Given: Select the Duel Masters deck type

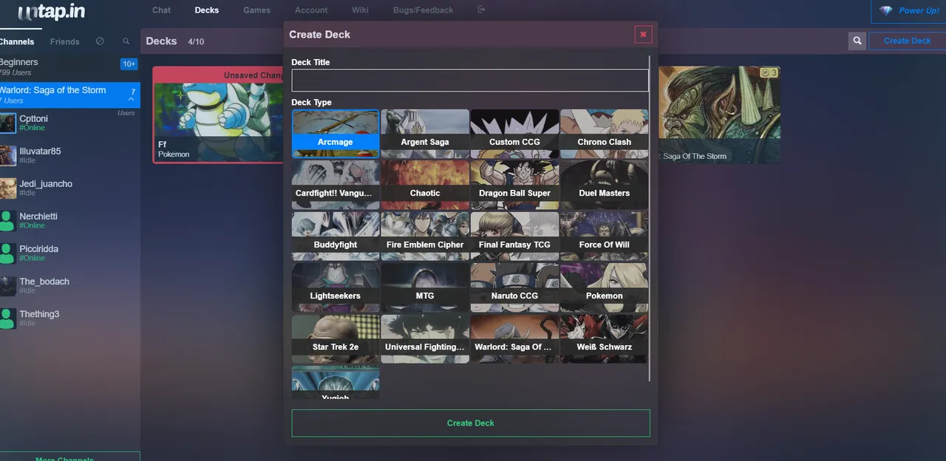Looking at the screenshot, I should click(x=605, y=185).
